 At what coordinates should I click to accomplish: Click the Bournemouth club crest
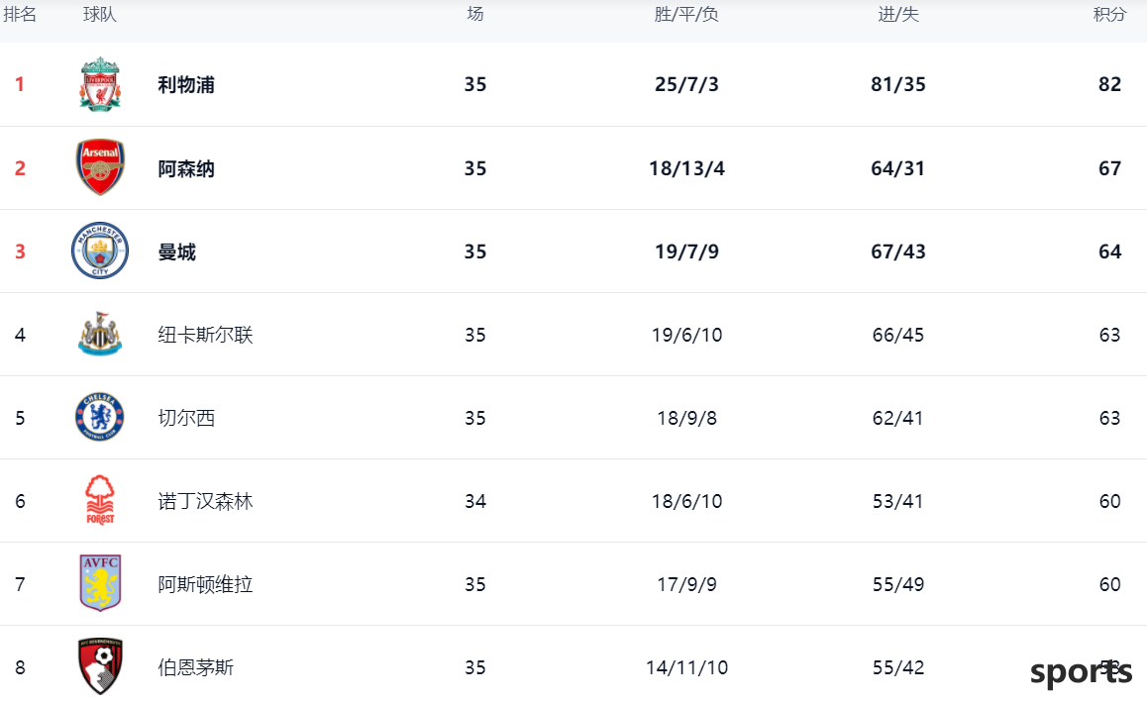pos(100,666)
